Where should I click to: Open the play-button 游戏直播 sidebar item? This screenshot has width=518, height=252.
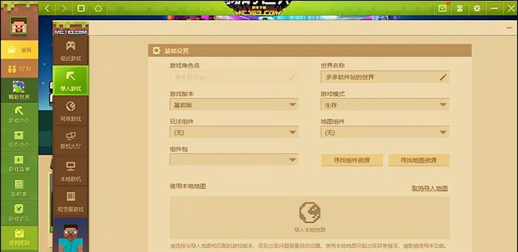(x=19, y=164)
